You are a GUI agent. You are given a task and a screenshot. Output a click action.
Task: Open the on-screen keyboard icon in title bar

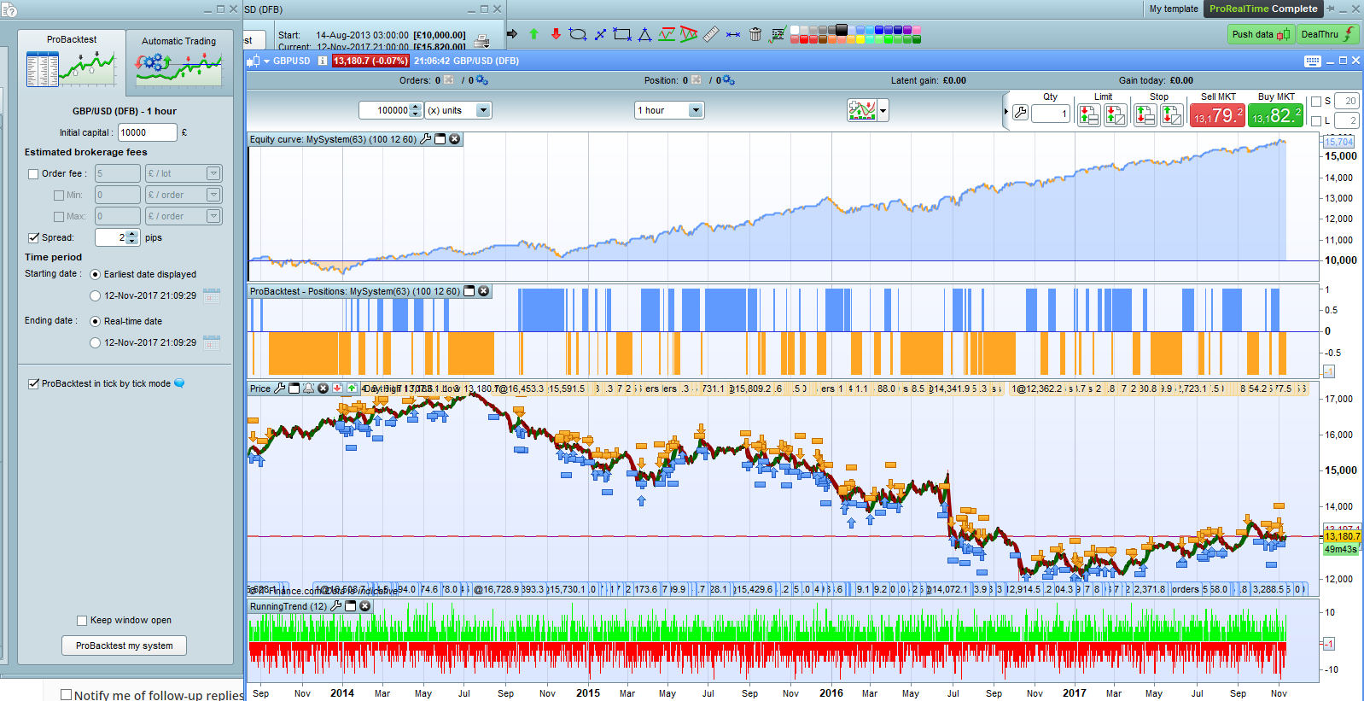coord(1313,61)
